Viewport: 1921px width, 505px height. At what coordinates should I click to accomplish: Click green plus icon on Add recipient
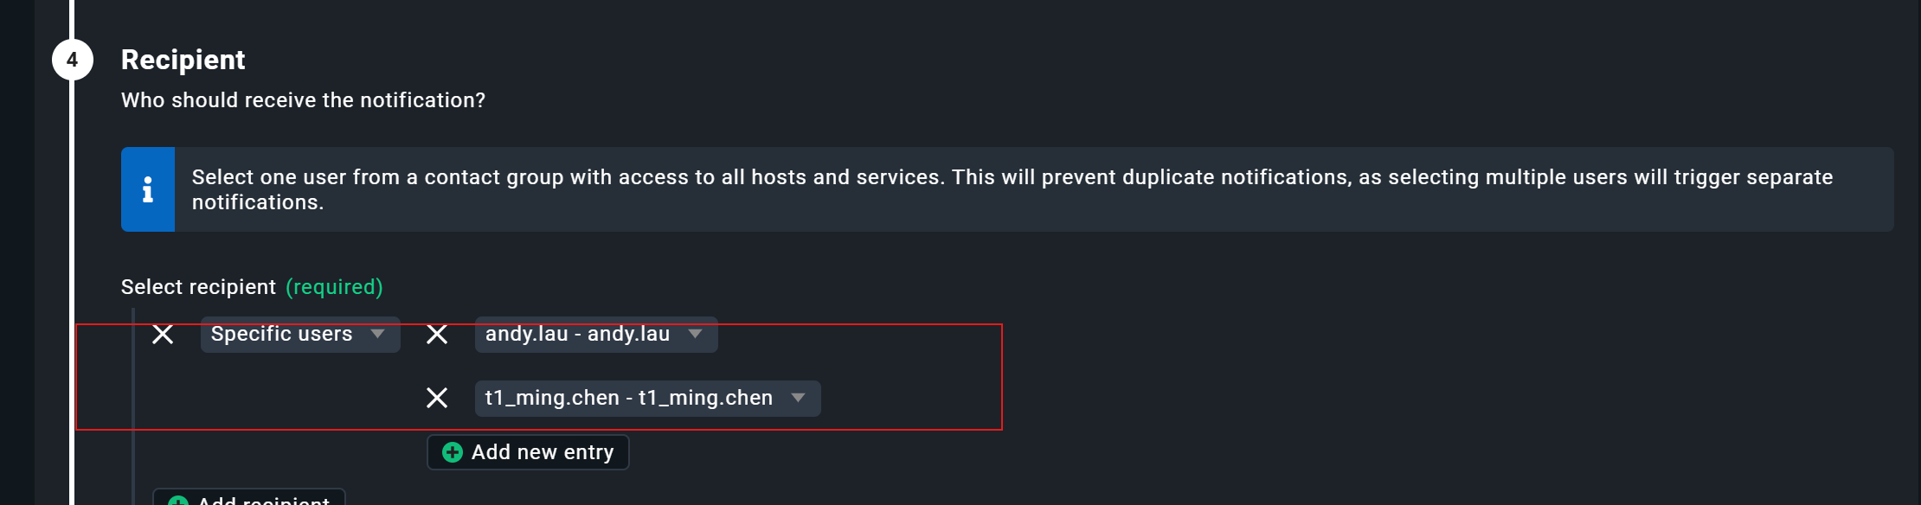click(178, 501)
